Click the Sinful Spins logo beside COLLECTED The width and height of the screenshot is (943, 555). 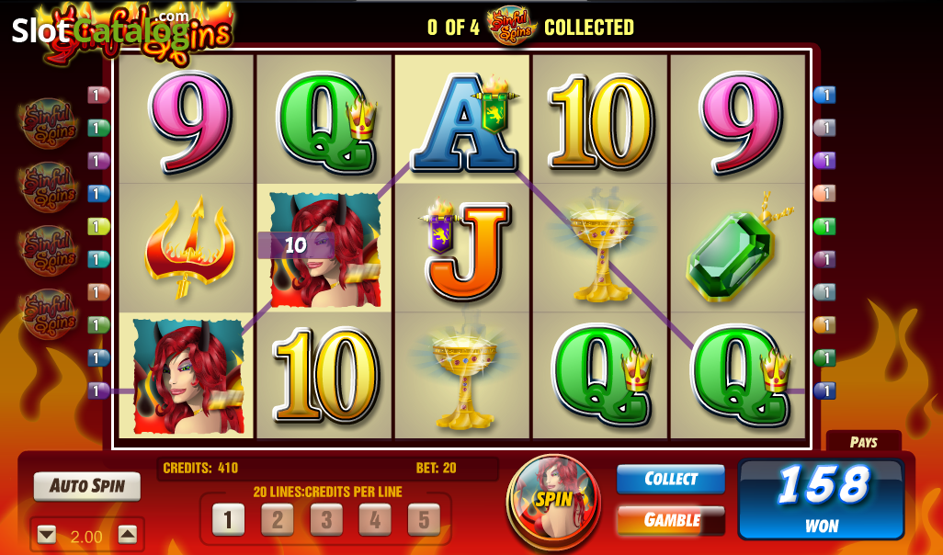[511, 27]
